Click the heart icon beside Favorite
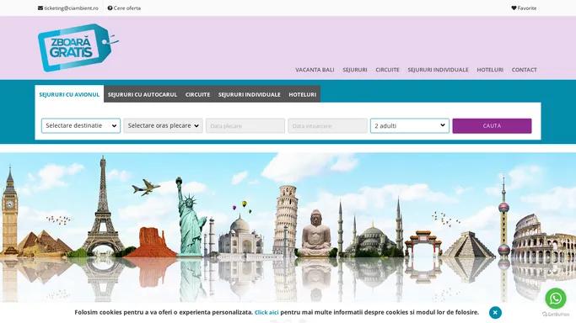Image resolution: width=576 pixels, height=323 pixels. (x=514, y=8)
